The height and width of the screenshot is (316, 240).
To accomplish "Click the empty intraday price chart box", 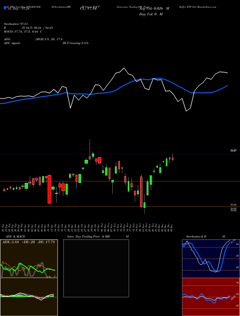I will (x=96, y=268).
